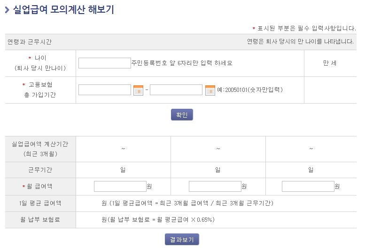Click the 고용보험 총 가입기간 label
The image size is (365, 248).
click(x=40, y=90)
